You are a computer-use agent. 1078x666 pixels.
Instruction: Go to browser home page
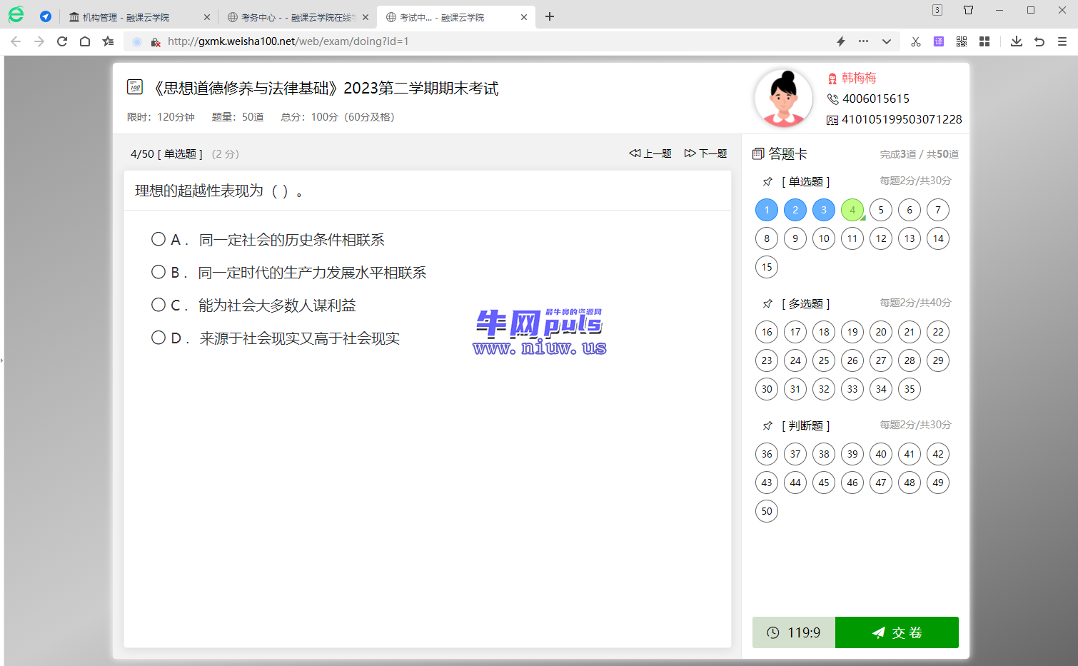[85, 41]
